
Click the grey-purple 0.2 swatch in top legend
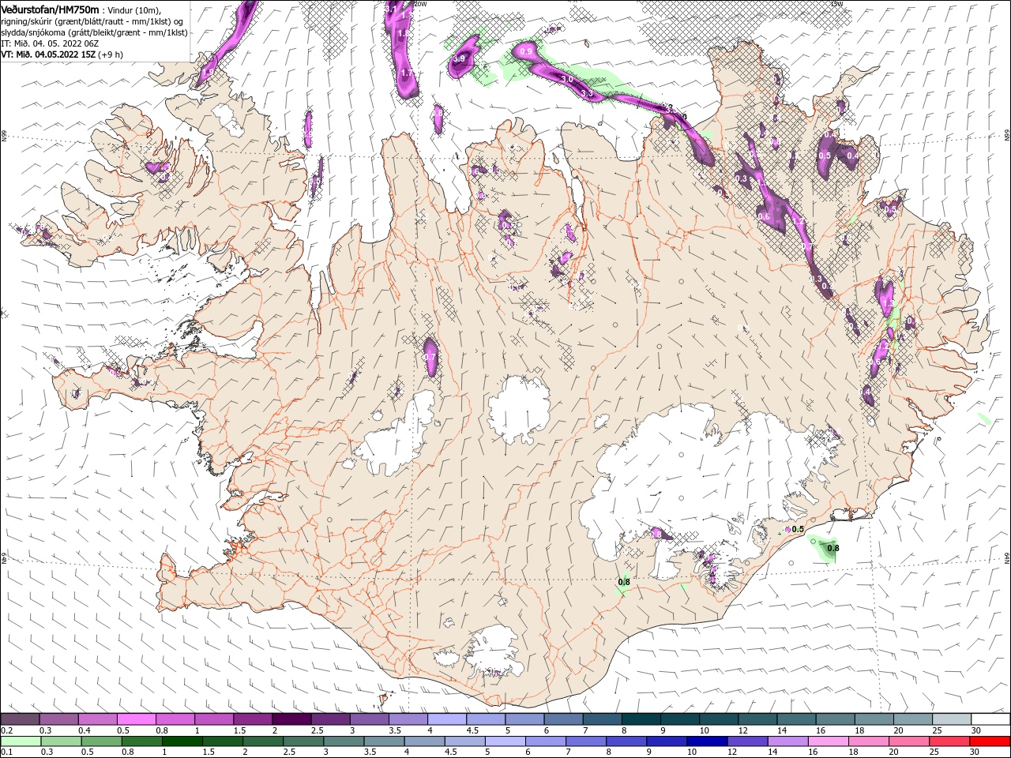pyautogui.click(x=20, y=719)
